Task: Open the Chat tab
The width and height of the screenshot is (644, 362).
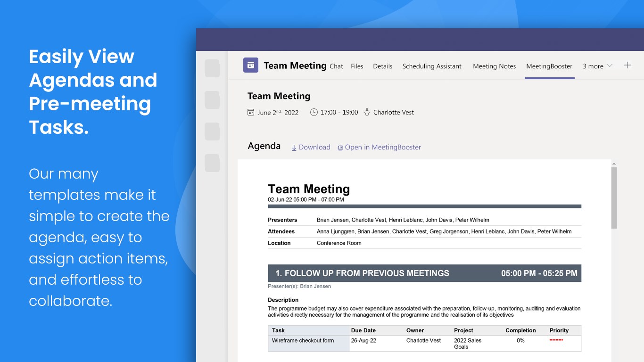Action: [x=336, y=66]
